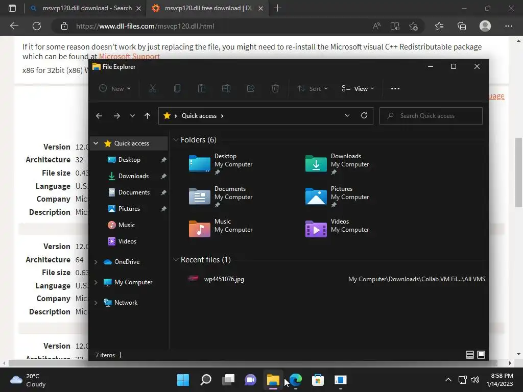Select the msvcp120.dll free download tab

tap(207, 8)
